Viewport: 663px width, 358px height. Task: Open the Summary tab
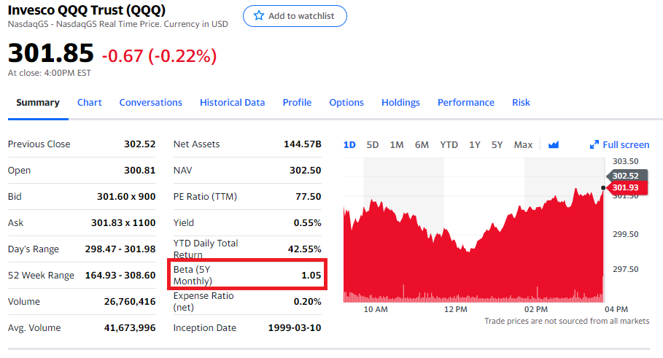pos(38,103)
